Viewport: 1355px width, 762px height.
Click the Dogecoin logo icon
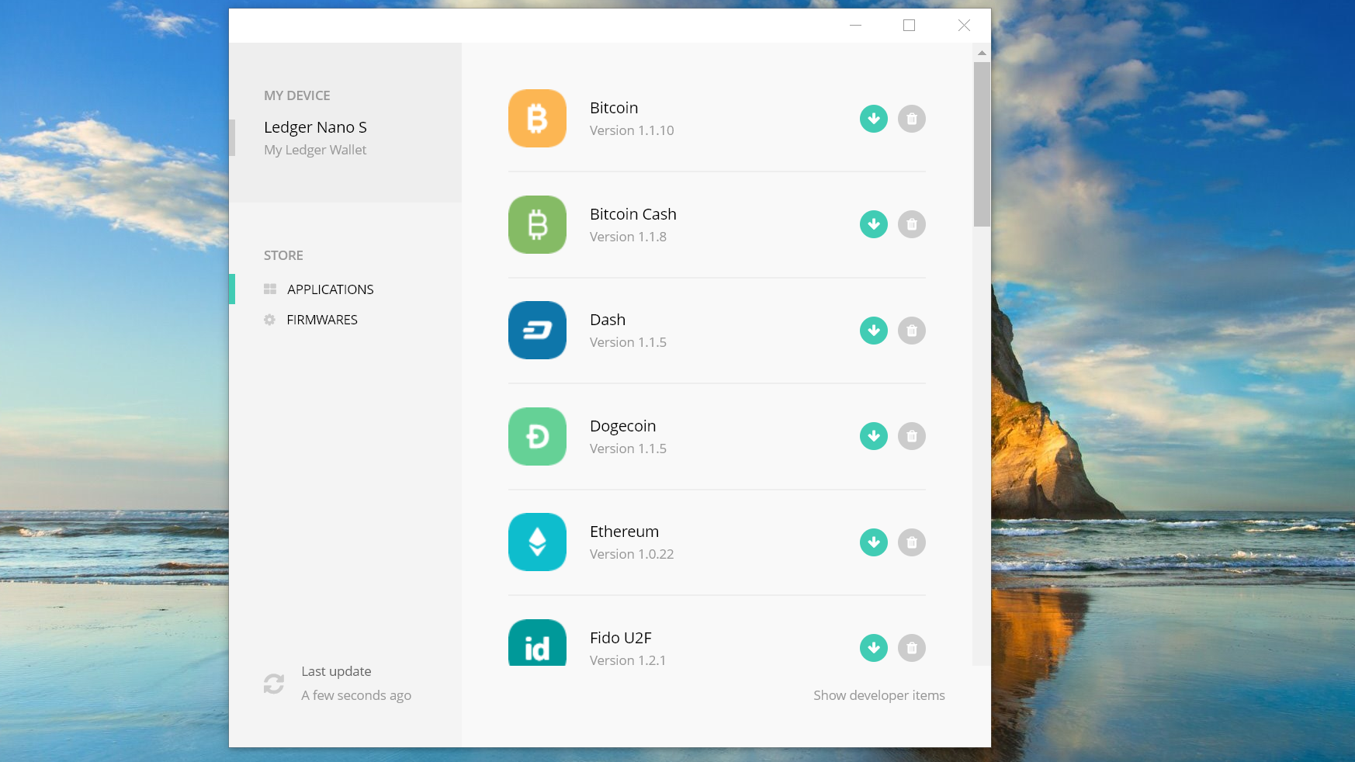click(x=537, y=436)
